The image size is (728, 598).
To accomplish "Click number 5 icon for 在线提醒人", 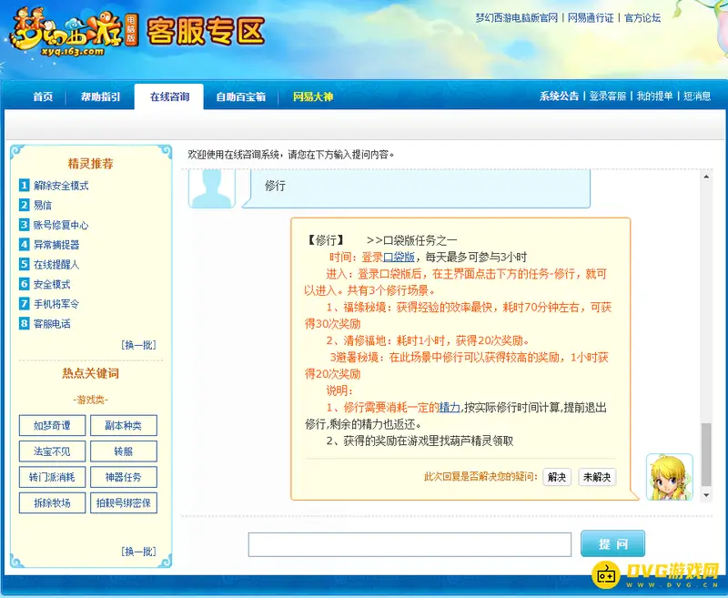I will click(25, 264).
